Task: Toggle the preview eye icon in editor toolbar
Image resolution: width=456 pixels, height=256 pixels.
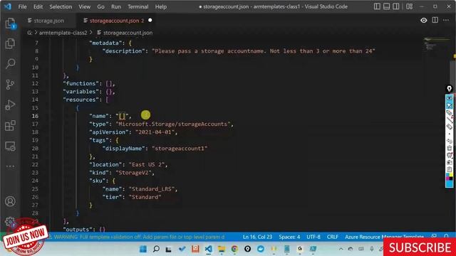Action: tap(424, 20)
